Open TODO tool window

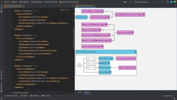24,96
